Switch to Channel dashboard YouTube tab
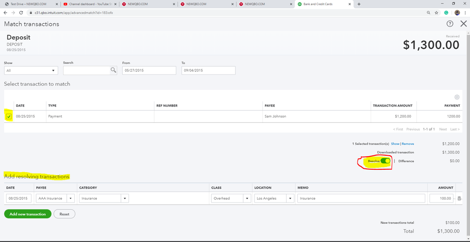Image resolution: width=470 pixels, height=242 pixels. click(90, 4)
